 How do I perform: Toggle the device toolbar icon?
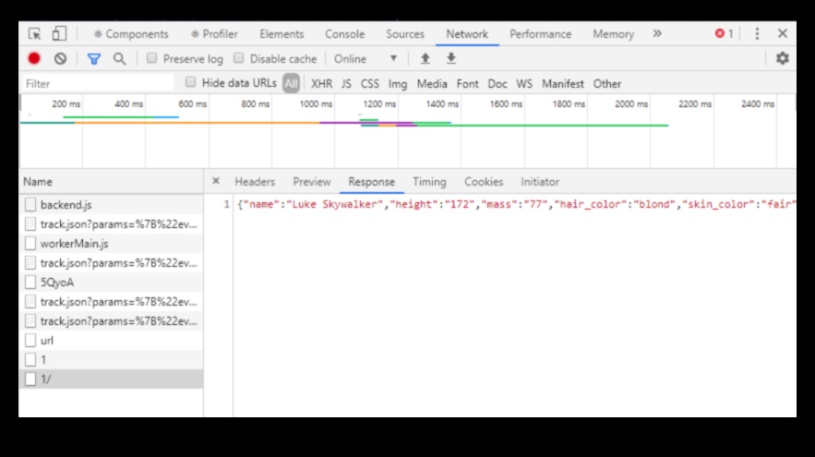(59, 34)
